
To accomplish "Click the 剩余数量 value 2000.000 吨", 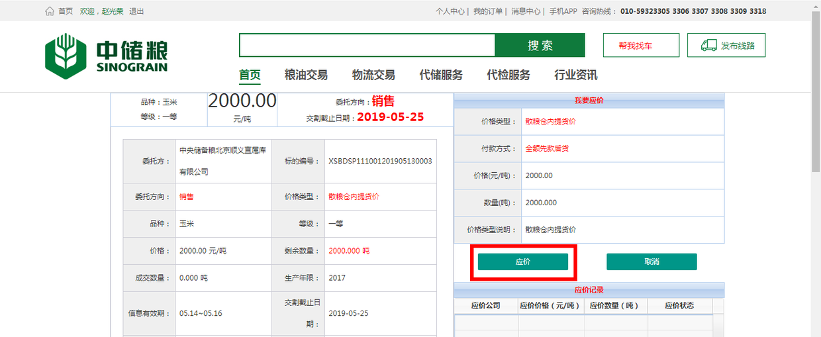I will 349,251.
